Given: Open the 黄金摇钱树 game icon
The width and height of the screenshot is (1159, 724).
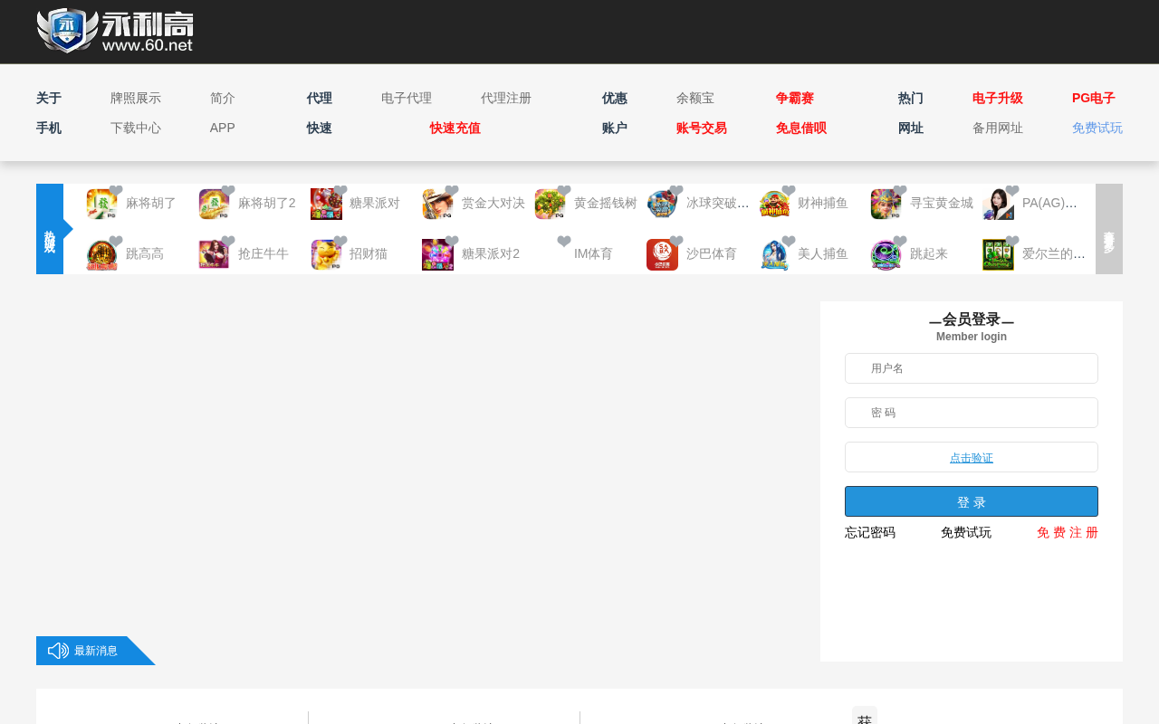Looking at the screenshot, I should pyautogui.click(x=550, y=205).
